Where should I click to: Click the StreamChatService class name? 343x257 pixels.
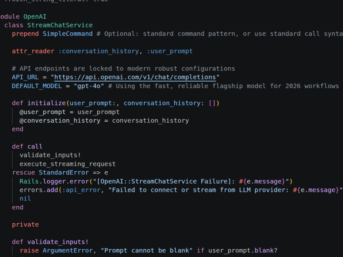[60, 25]
